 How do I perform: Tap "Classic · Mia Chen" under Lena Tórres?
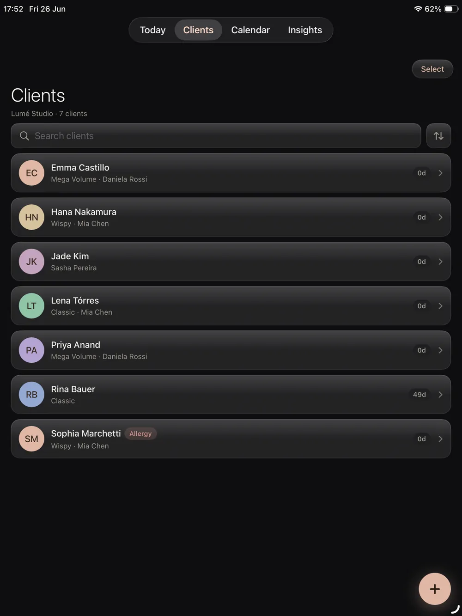coord(81,312)
